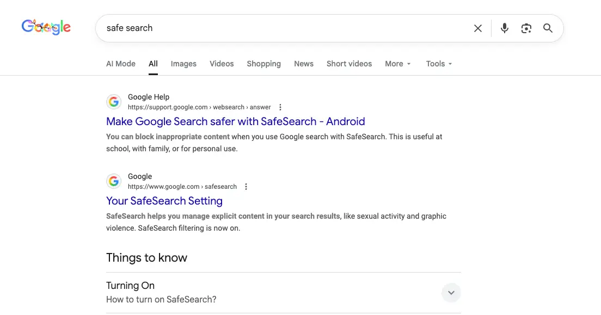Screen dimensions: 601x315
Task: Select the Shopping tab
Action: pos(263,64)
